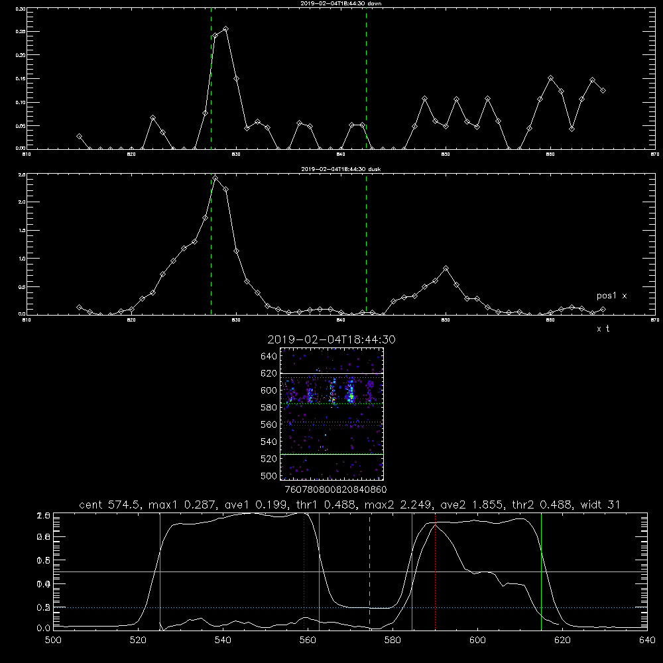The height and width of the screenshot is (663, 663).
Task: Click the dotted horizontal line in the bottom plot
Action: [x=350, y=607]
